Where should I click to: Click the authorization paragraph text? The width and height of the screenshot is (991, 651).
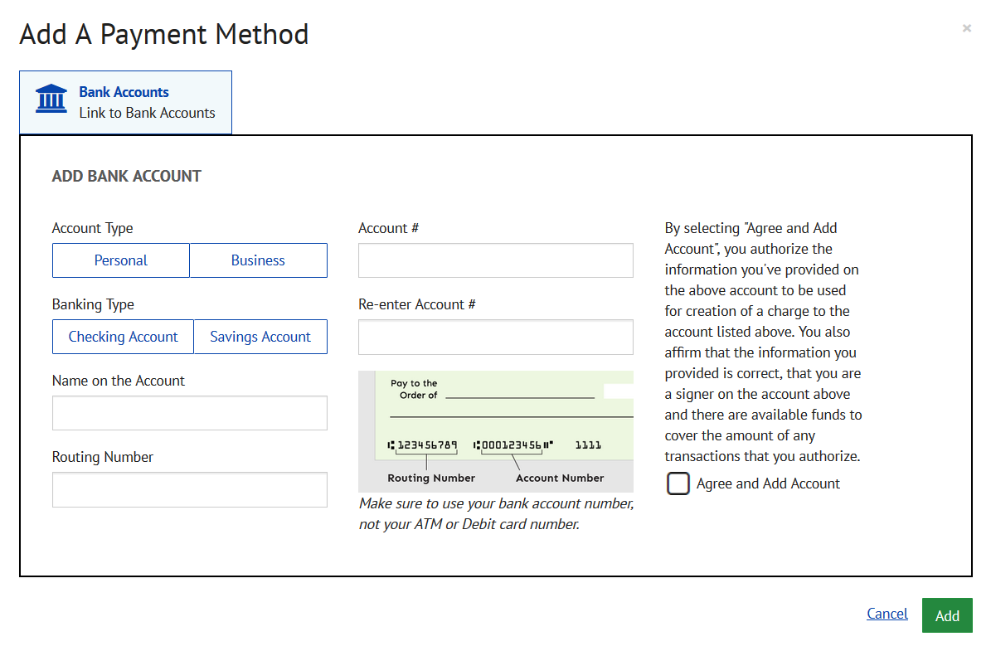pos(764,342)
